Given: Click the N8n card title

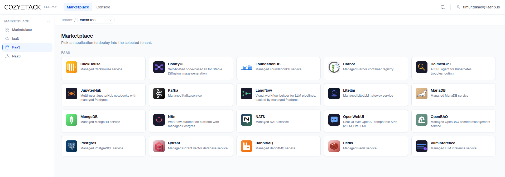Looking at the screenshot, I should click(x=172, y=117).
